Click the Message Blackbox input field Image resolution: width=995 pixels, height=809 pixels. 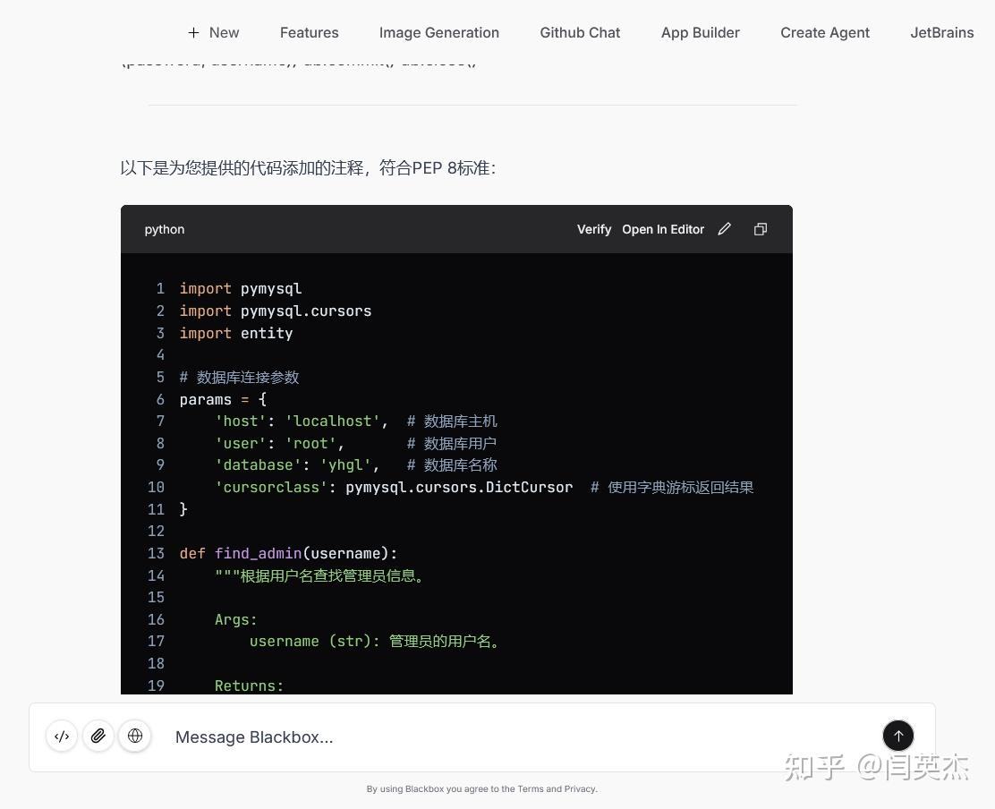(521, 737)
